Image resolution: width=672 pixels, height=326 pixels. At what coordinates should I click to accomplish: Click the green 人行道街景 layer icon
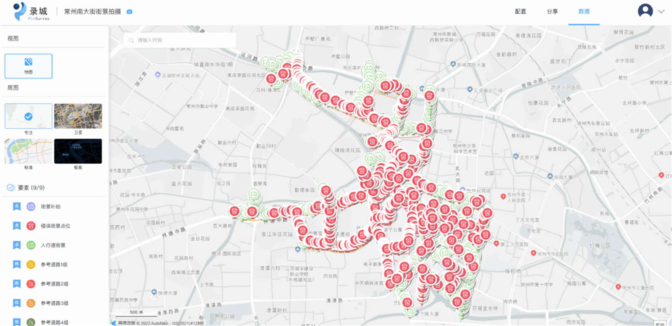[31, 245]
